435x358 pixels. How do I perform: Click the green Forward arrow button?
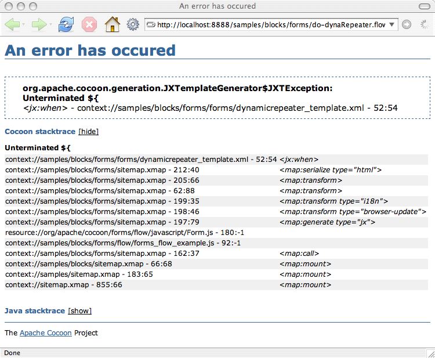click(x=39, y=25)
